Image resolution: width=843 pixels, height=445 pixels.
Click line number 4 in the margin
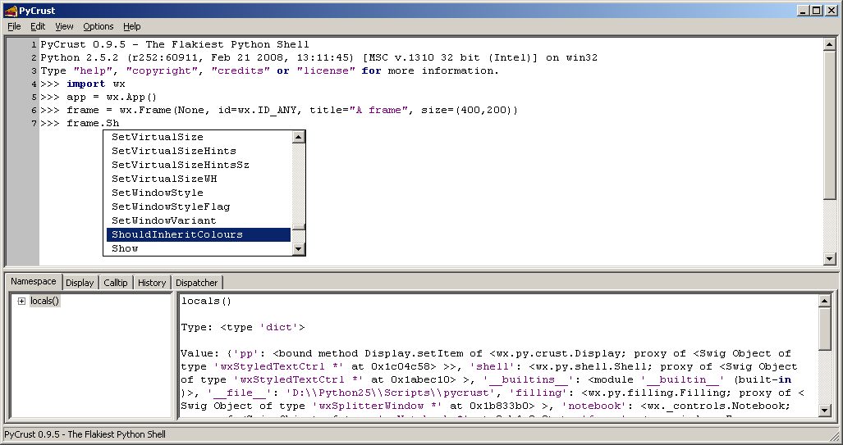pos(34,84)
